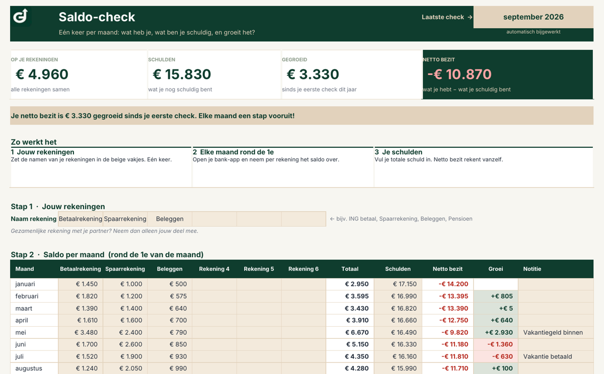The width and height of the screenshot is (604, 374).
Task: Click the 'Vakantie betaald' note cell
Action: coord(556,356)
